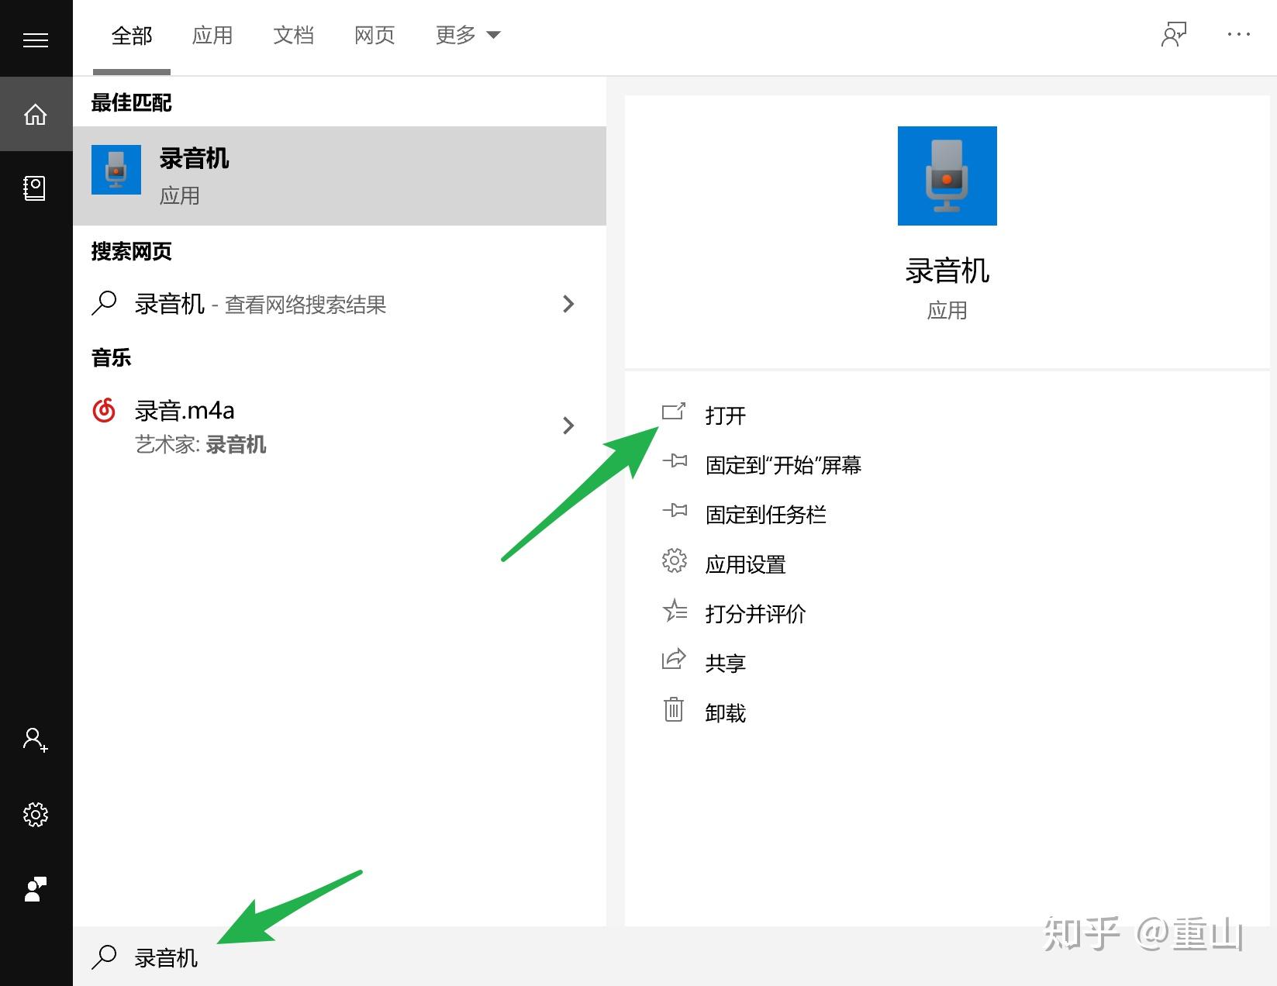
Task: Click the magnifier icon next to web search result
Action: 104,303
